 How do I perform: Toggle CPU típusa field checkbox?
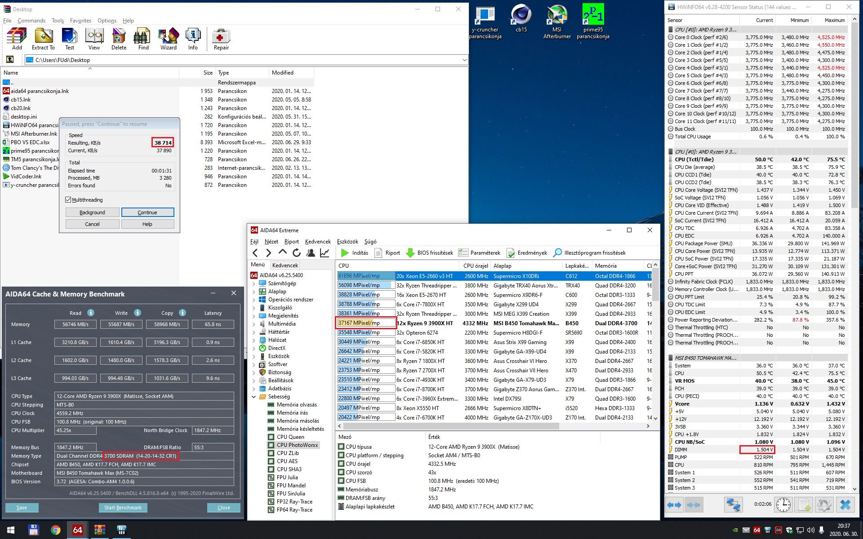coord(341,447)
